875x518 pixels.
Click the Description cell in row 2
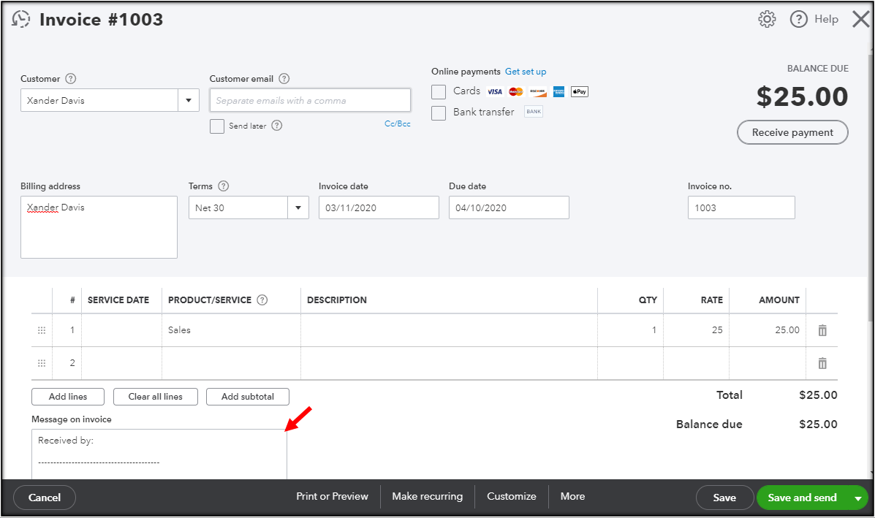[x=449, y=363]
